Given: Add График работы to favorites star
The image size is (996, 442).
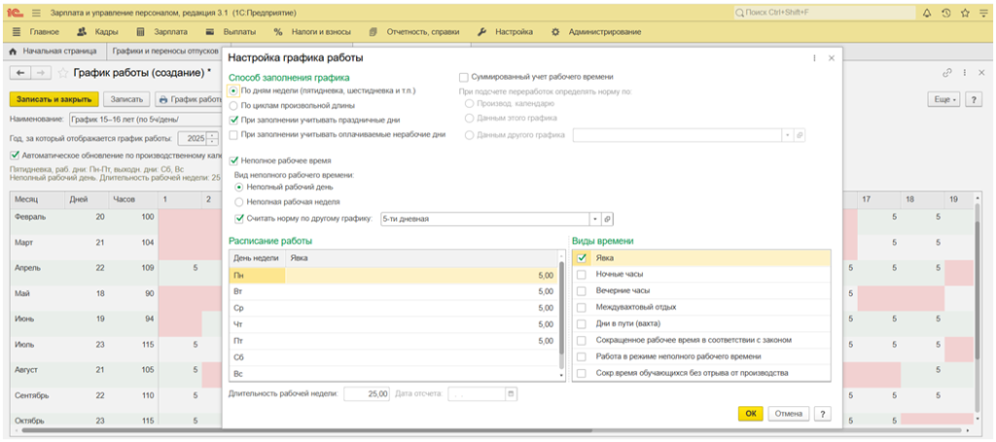Looking at the screenshot, I should pyautogui.click(x=62, y=73).
